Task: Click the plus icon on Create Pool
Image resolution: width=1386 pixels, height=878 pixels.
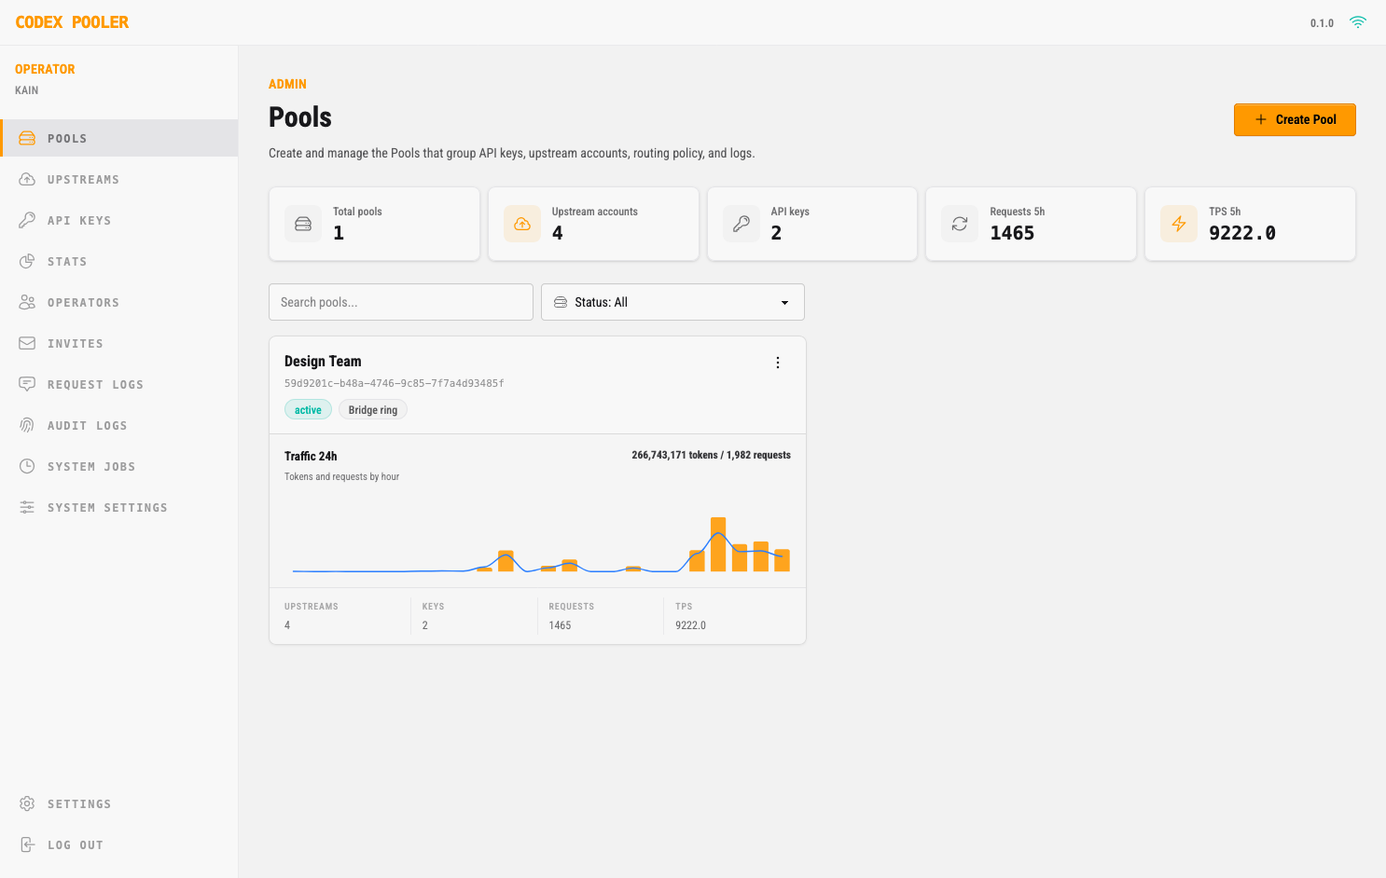Action: (x=1261, y=119)
